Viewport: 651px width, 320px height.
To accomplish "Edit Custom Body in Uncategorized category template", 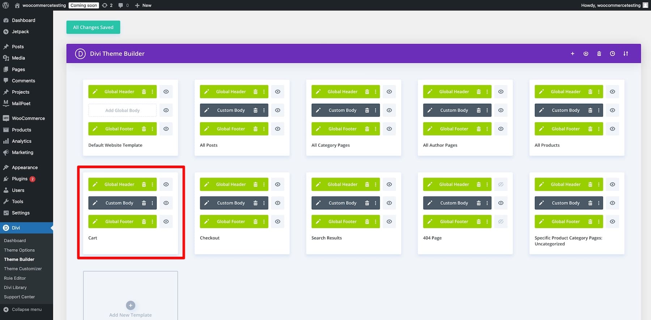I will point(541,203).
